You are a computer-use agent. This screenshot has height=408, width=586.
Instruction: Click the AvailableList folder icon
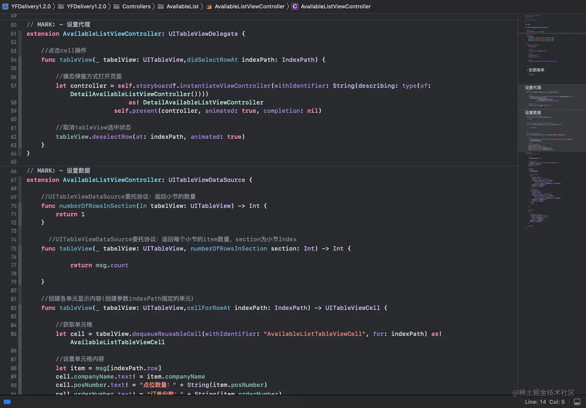click(160, 6)
